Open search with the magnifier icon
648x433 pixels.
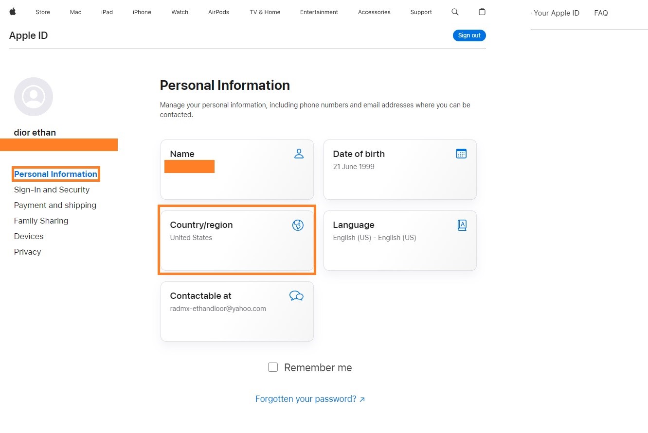pyautogui.click(x=455, y=12)
